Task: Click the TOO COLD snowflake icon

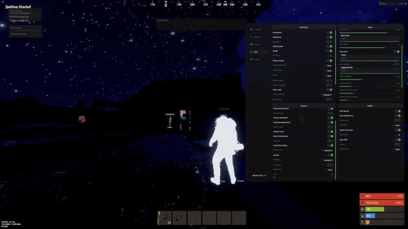Action: (362, 203)
